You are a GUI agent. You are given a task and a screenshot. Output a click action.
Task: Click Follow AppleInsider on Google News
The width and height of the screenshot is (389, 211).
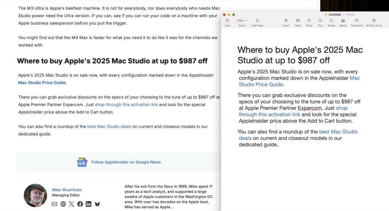point(126,162)
